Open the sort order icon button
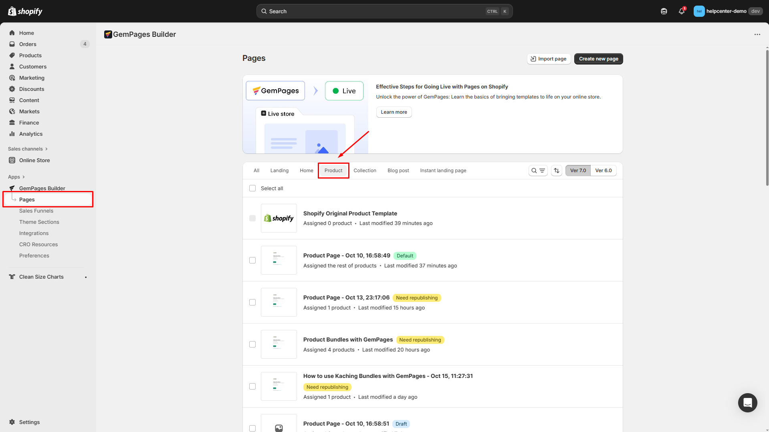This screenshot has width=769, height=432. pos(556,171)
